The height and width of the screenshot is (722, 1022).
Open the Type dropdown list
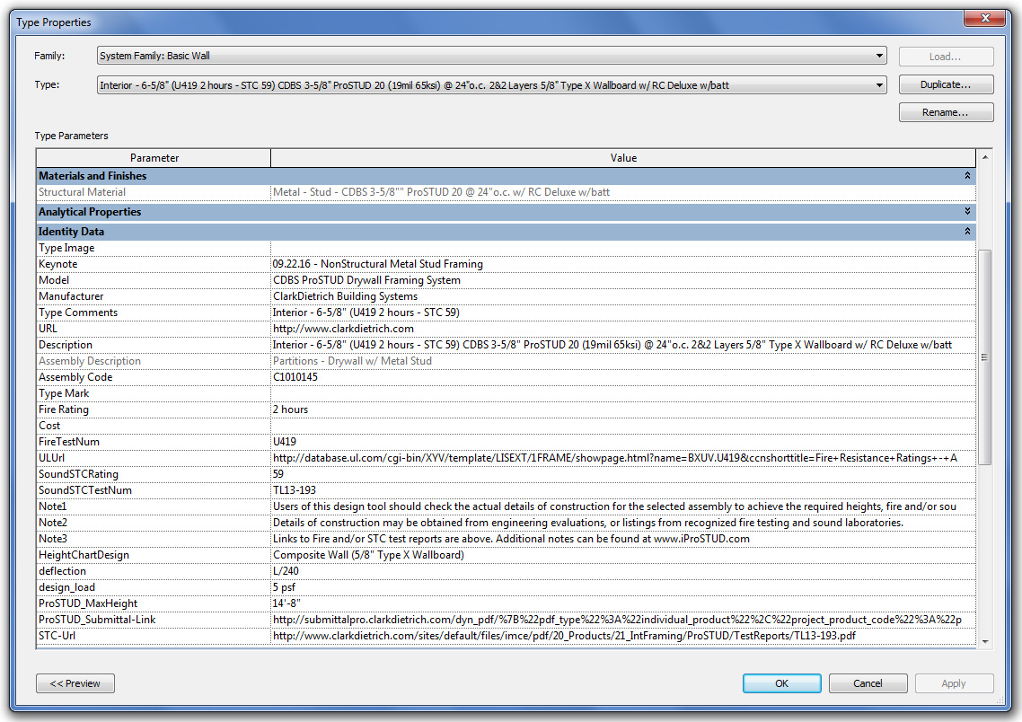click(x=492, y=84)
